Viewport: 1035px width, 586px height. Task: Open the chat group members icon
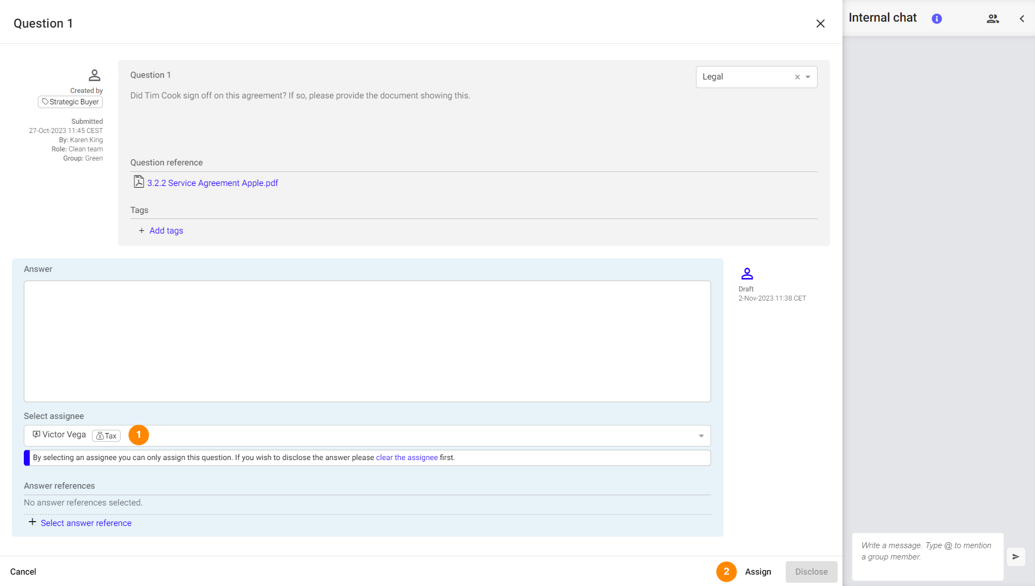click(x=992, y=19)
